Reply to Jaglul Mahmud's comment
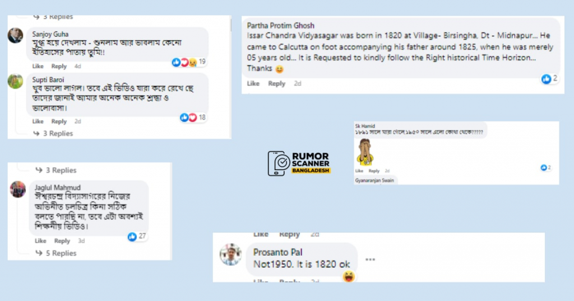Image resolution: width=574 pixels, height=301 pixels. click(62, 241)
